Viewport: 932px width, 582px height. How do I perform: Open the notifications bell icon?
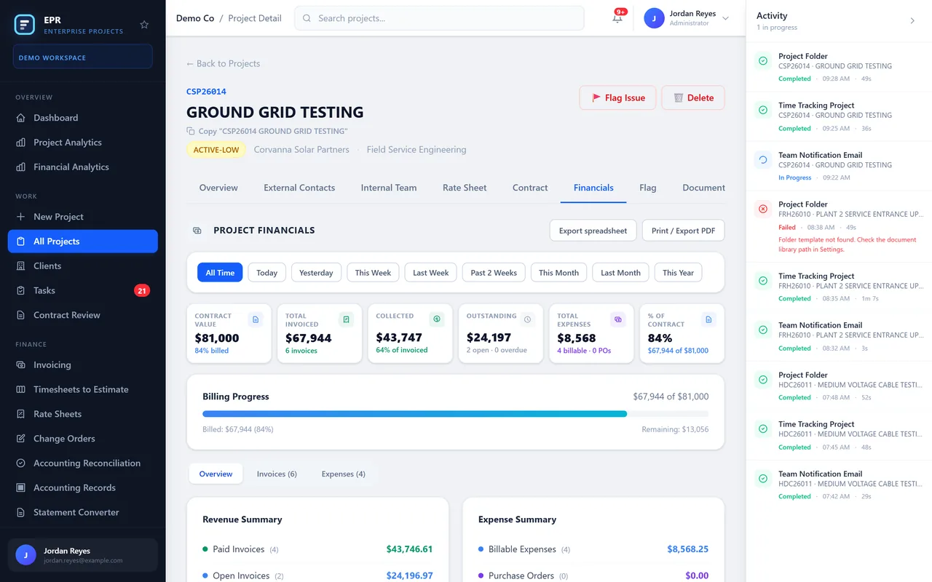click(617, 18)
